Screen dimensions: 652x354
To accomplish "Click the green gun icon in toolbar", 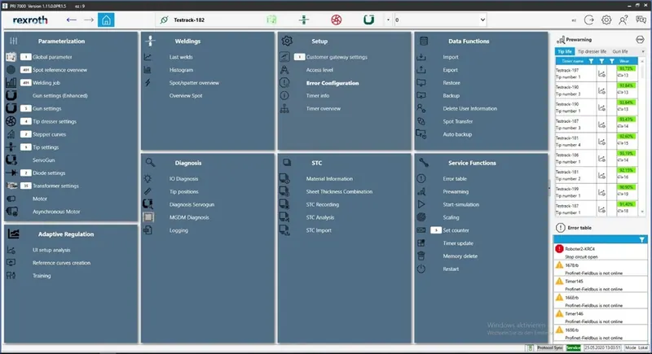I will (368, 20).
